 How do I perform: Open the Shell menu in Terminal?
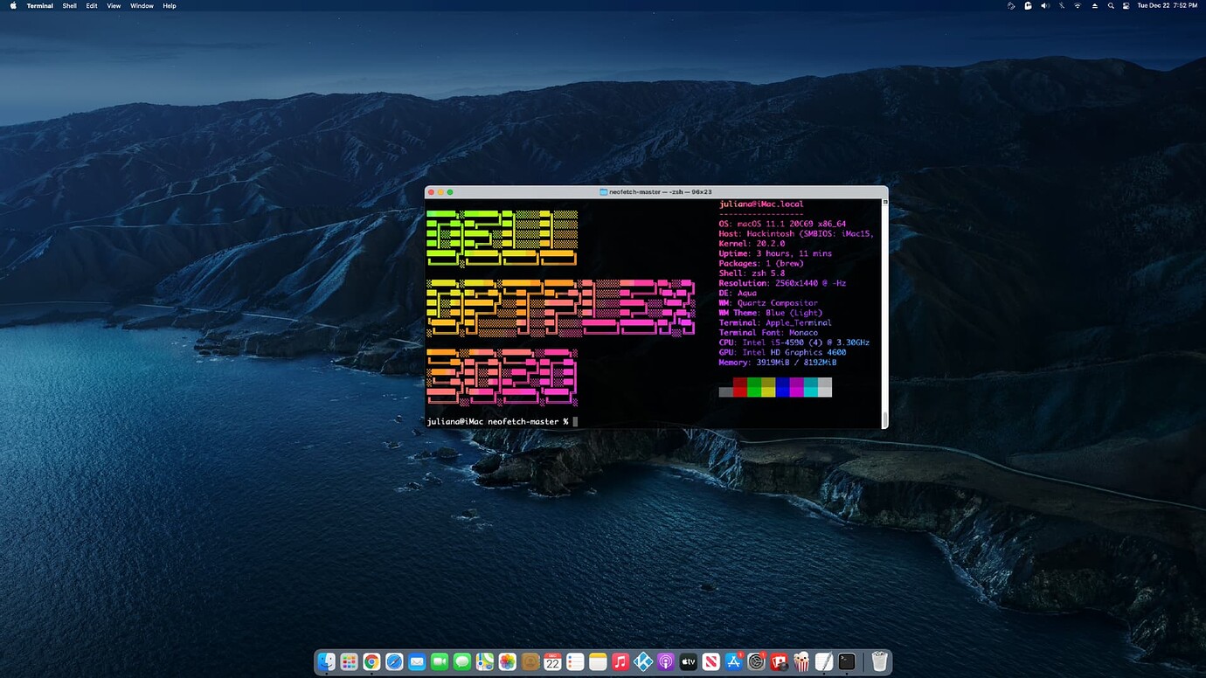[68, 5]
